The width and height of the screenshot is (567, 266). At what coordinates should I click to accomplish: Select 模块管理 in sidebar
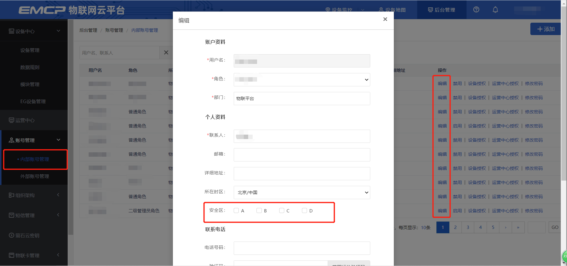30,84
